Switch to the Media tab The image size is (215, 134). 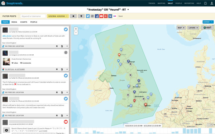[x=14, y=22]
